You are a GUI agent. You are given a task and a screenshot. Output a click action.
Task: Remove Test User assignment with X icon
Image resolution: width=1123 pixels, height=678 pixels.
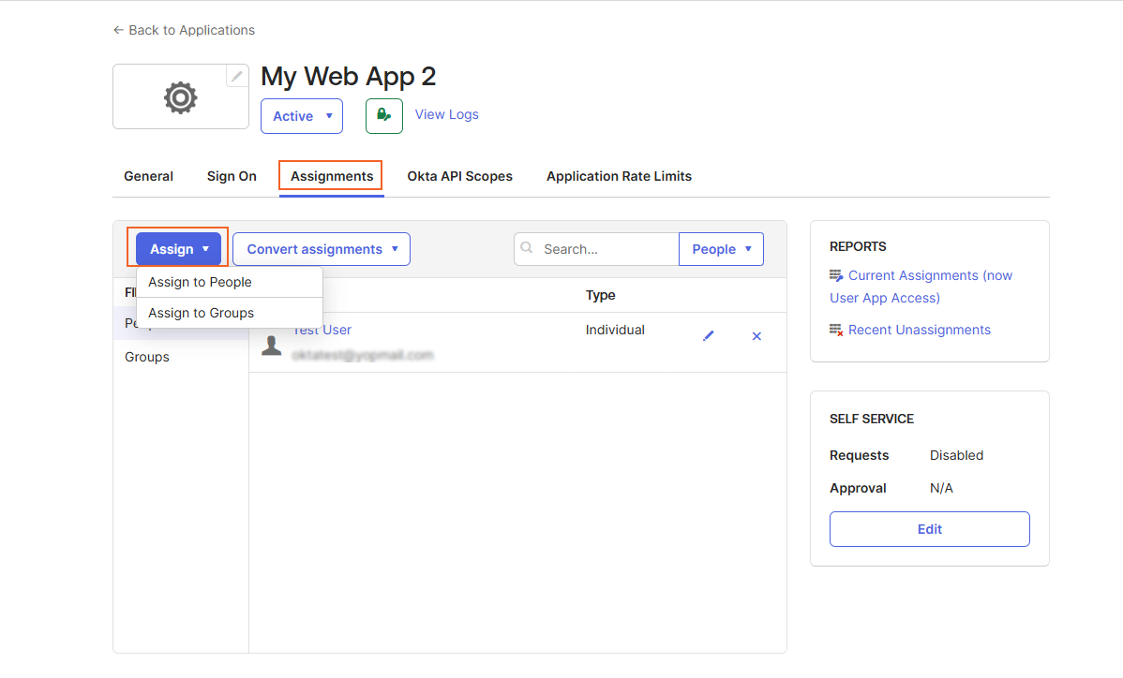756,335
